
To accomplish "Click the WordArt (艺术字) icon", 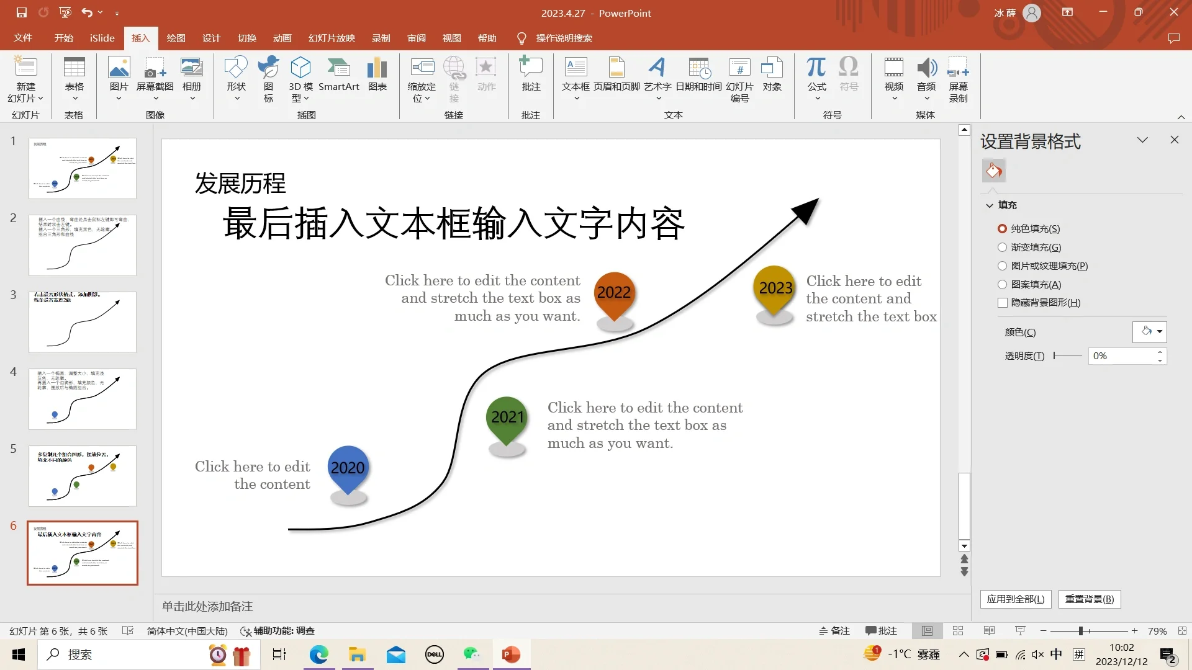I will tap(657, 68).
